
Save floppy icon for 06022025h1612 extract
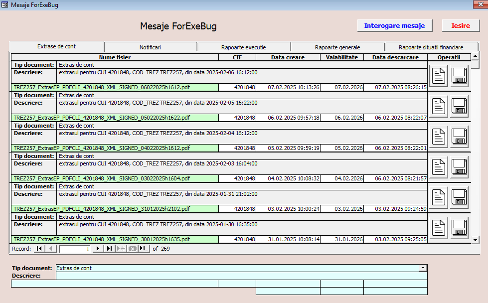pos(459,76)
